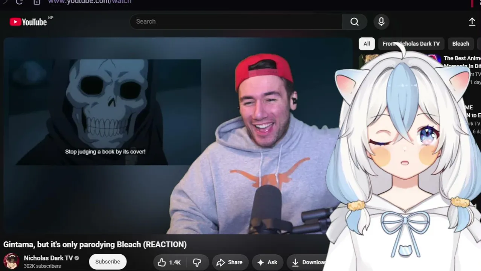Click the video player area
Screen dimensions: 481x271
pos(178,135)
